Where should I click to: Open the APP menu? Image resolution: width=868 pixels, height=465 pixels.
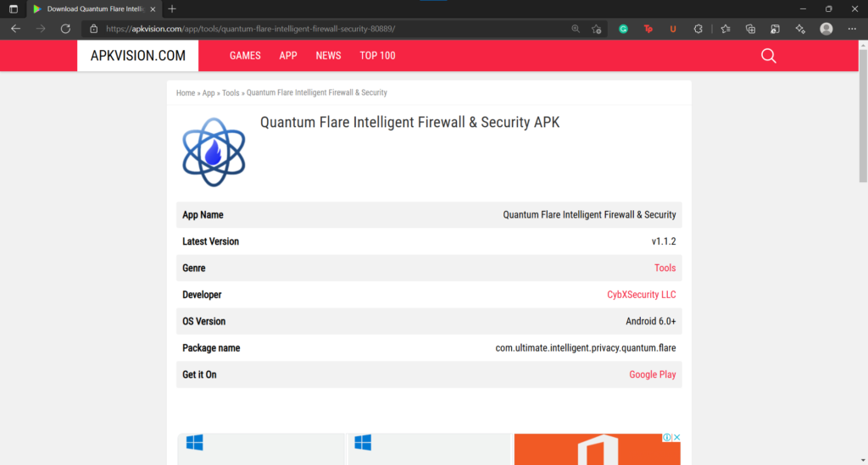288,55
